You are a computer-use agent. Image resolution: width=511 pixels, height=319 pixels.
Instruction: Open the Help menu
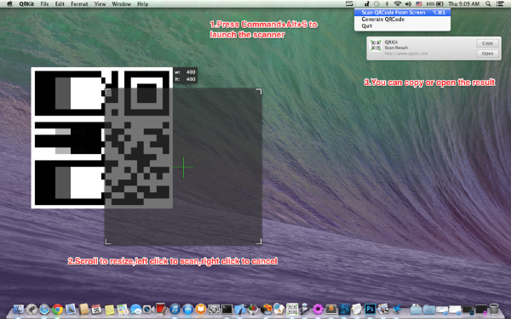(142, 4)
